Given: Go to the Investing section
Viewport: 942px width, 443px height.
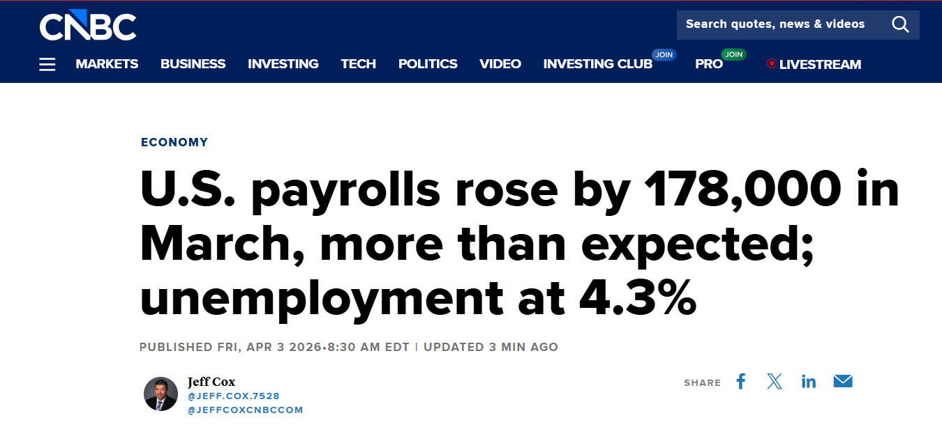Looking at the screenshot, I should (283, 64).
